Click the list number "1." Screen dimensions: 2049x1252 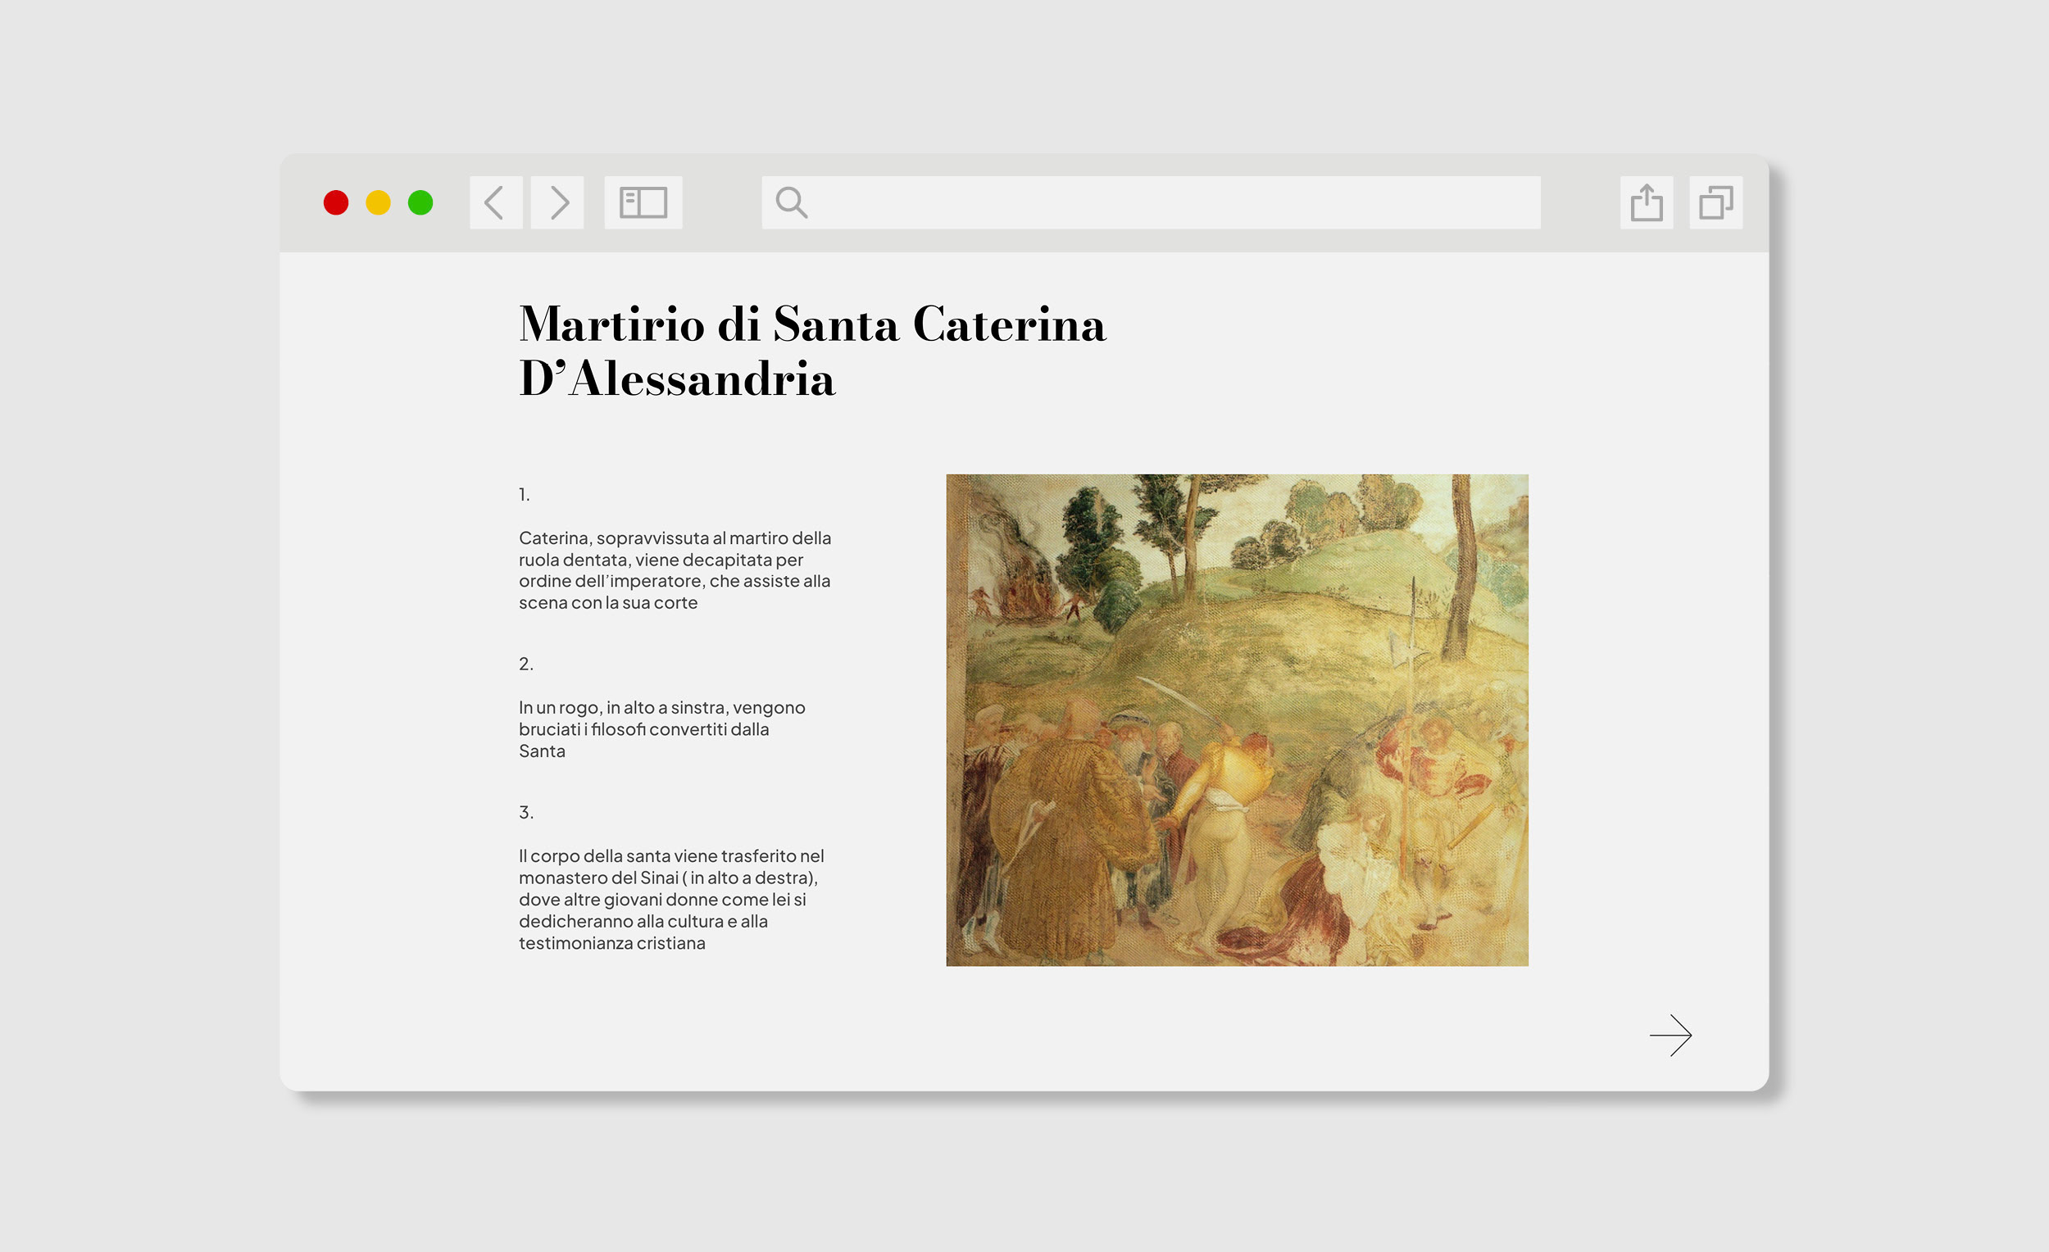click(x=525, y=495)
